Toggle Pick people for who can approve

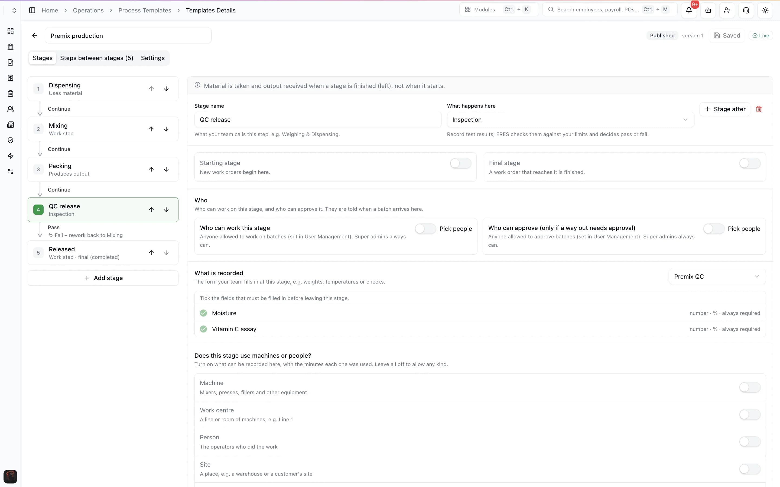(714, 229)
